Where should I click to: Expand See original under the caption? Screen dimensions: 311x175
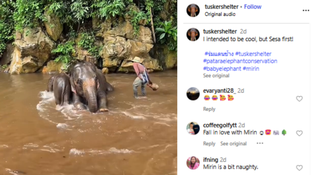click(x=216, y=75)
